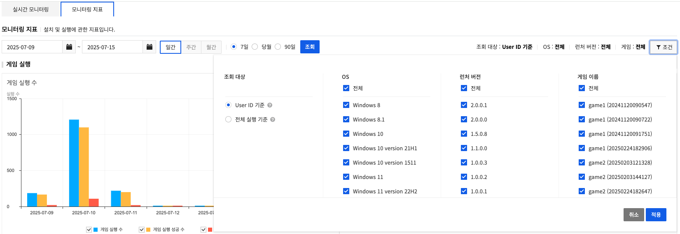The height and width of the screenshot is (234, 680).
Task: Select the 90일 period radio button
Action: tap(278, 47)
